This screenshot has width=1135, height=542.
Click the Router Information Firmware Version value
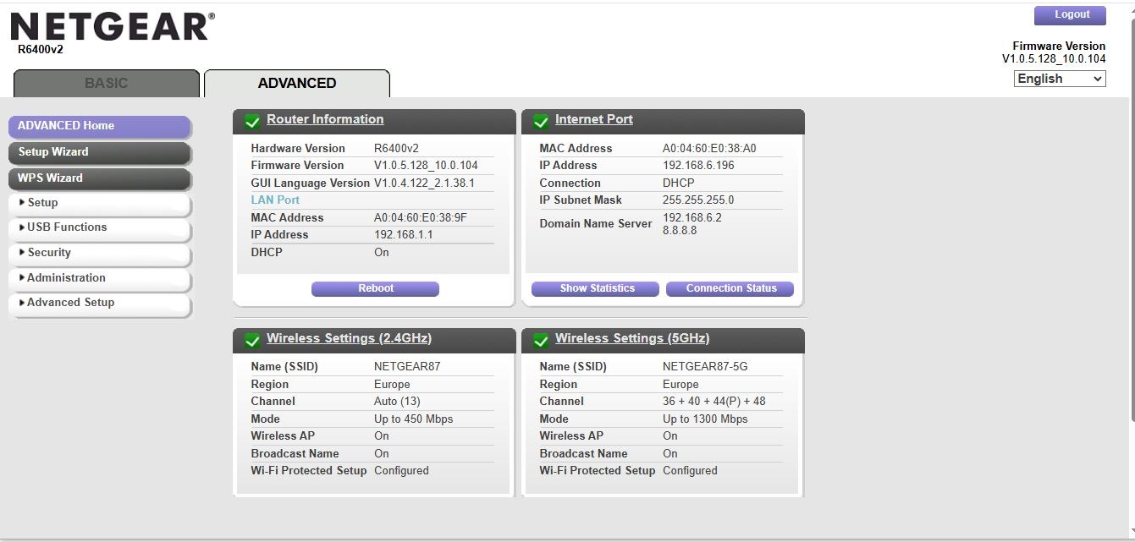point(426,166)
